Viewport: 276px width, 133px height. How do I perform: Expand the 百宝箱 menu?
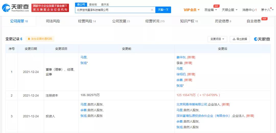point(211,10)
